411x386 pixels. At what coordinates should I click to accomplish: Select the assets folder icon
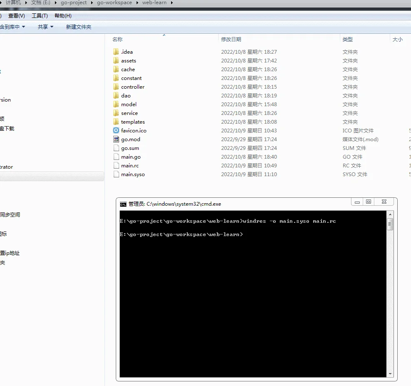tap(116, 60)
